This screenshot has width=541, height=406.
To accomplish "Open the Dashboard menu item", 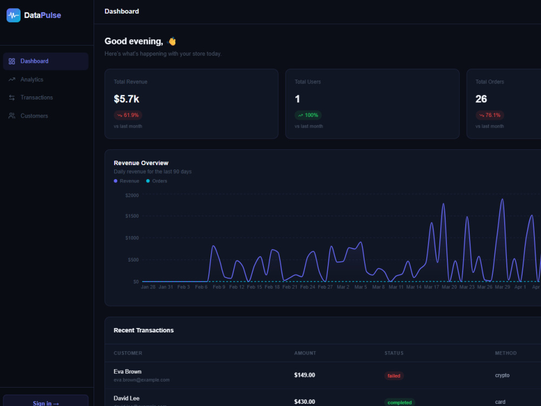I will click(x=45, y=61).
